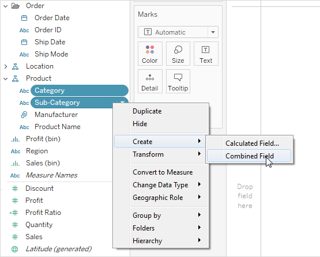Open the Size marks card
The image size is (320, 257).
tap(178, 54)
